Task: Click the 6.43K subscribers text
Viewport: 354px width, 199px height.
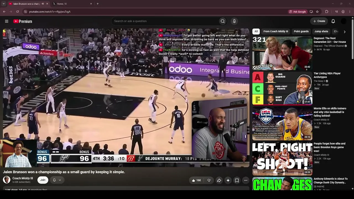Action: click(x=21, y=182)
